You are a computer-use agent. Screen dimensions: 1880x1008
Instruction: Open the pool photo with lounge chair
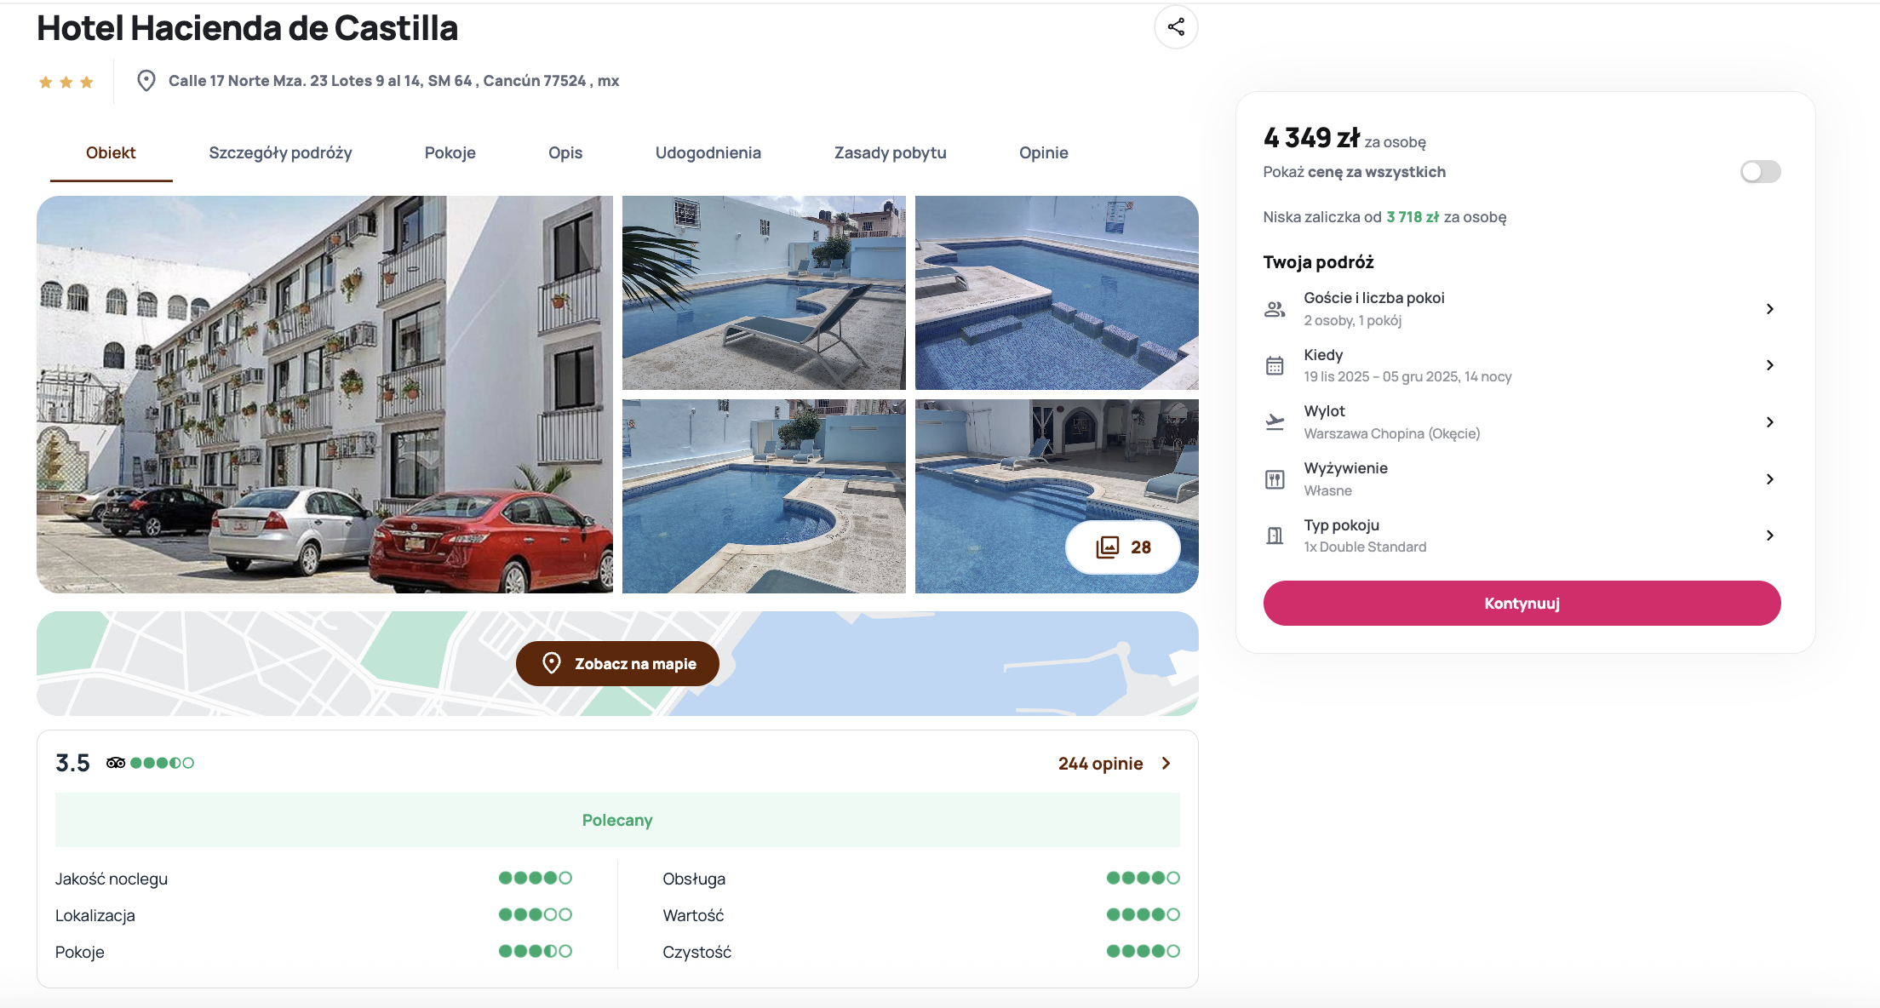pos(764,293)
